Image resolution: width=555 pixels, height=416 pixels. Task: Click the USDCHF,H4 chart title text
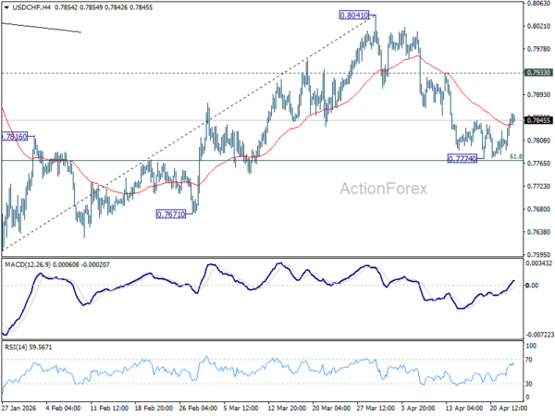[31, 7]
